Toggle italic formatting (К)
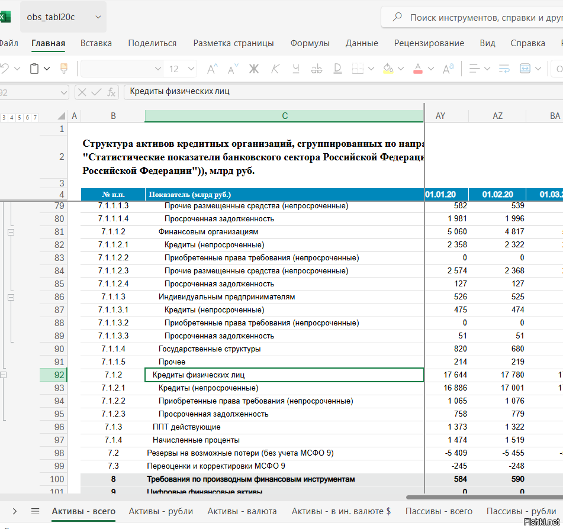 (x=275, y=69)
